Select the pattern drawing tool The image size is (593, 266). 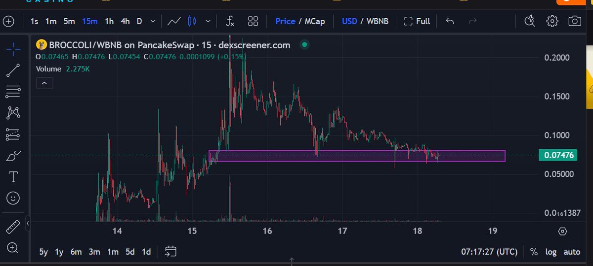(13, 113)
